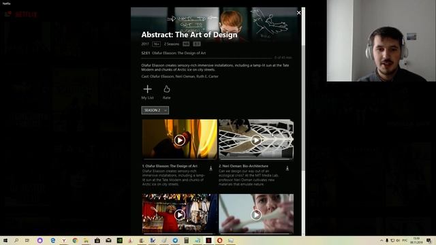The height and width of the screenshot is (245, 436).
Task: Open Calculator from taskbar
Action: click(x=186, y=240)
